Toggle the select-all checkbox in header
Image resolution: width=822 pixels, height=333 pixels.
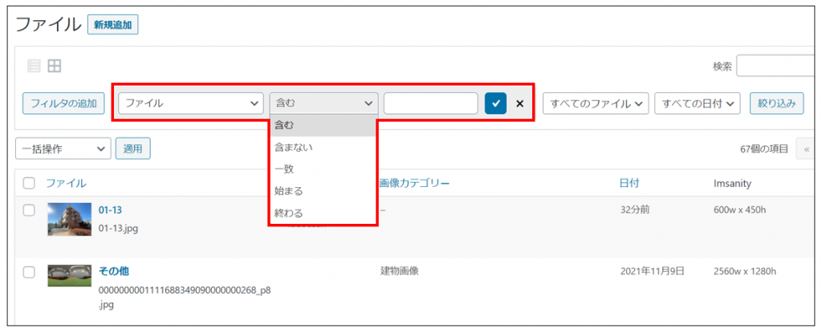pyautogui.click(x=29, y=184)
